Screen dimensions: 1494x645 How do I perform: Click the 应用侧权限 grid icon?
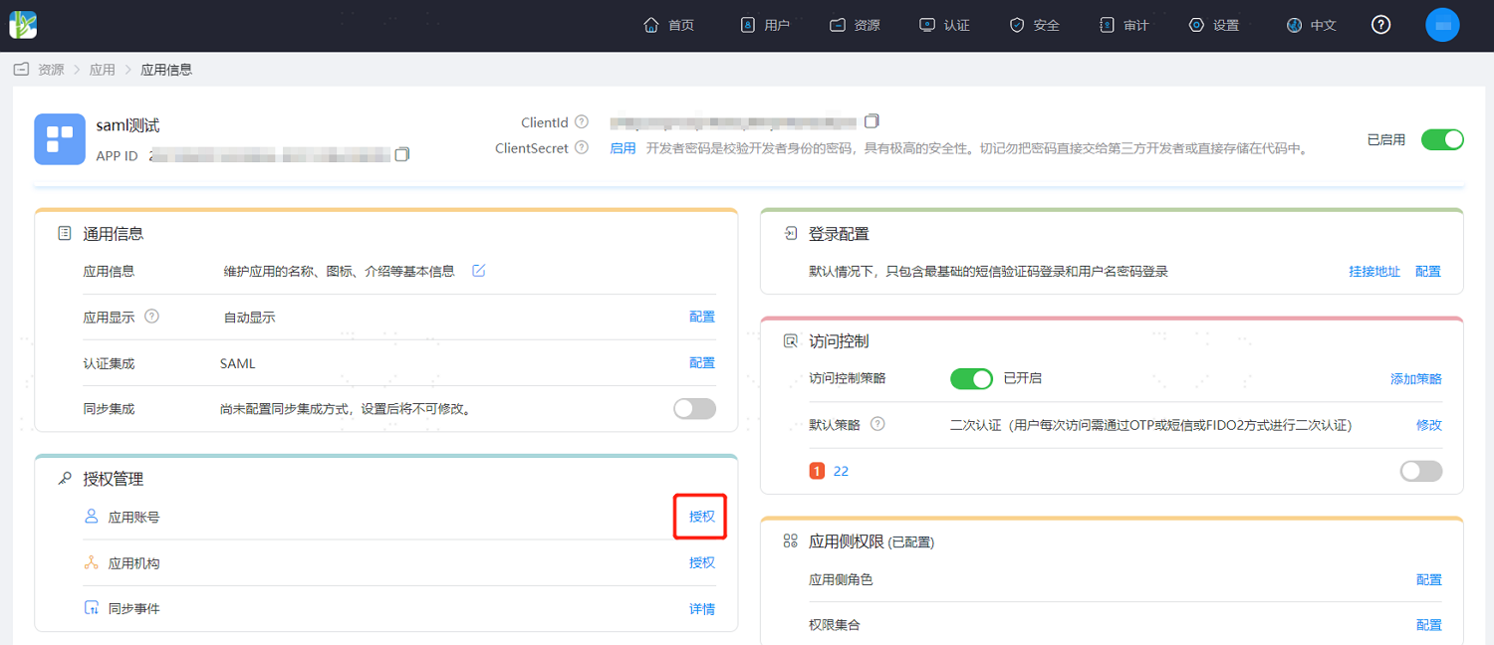click(791, 540)
